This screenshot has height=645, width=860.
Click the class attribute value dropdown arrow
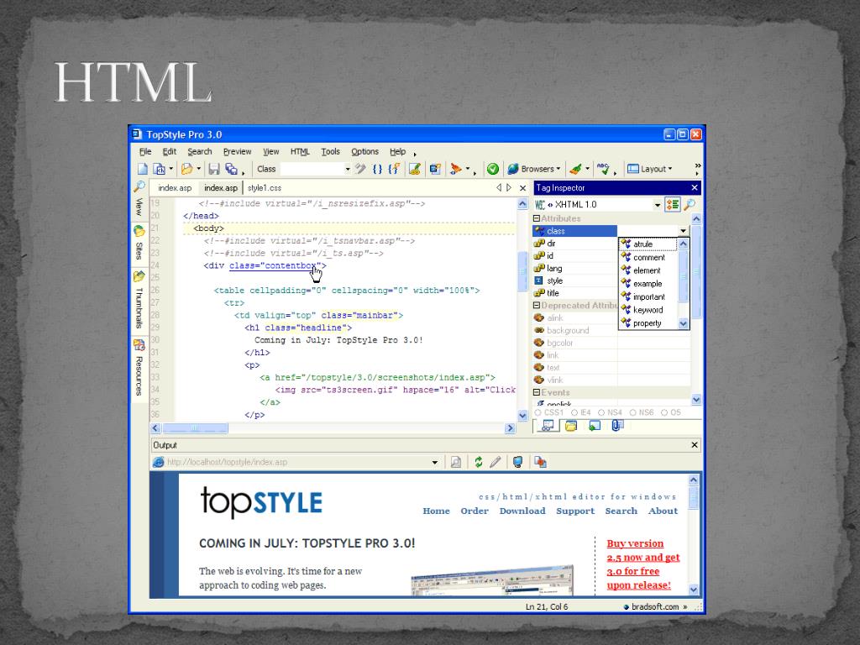point(683,231)
